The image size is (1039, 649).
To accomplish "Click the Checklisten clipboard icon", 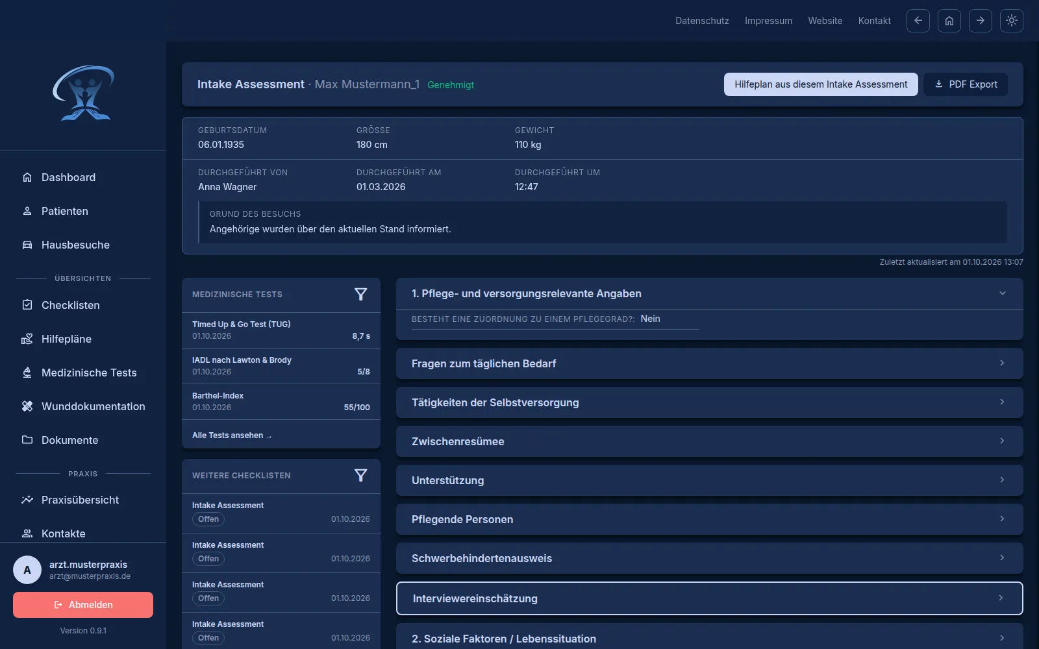I will point(27,305).
